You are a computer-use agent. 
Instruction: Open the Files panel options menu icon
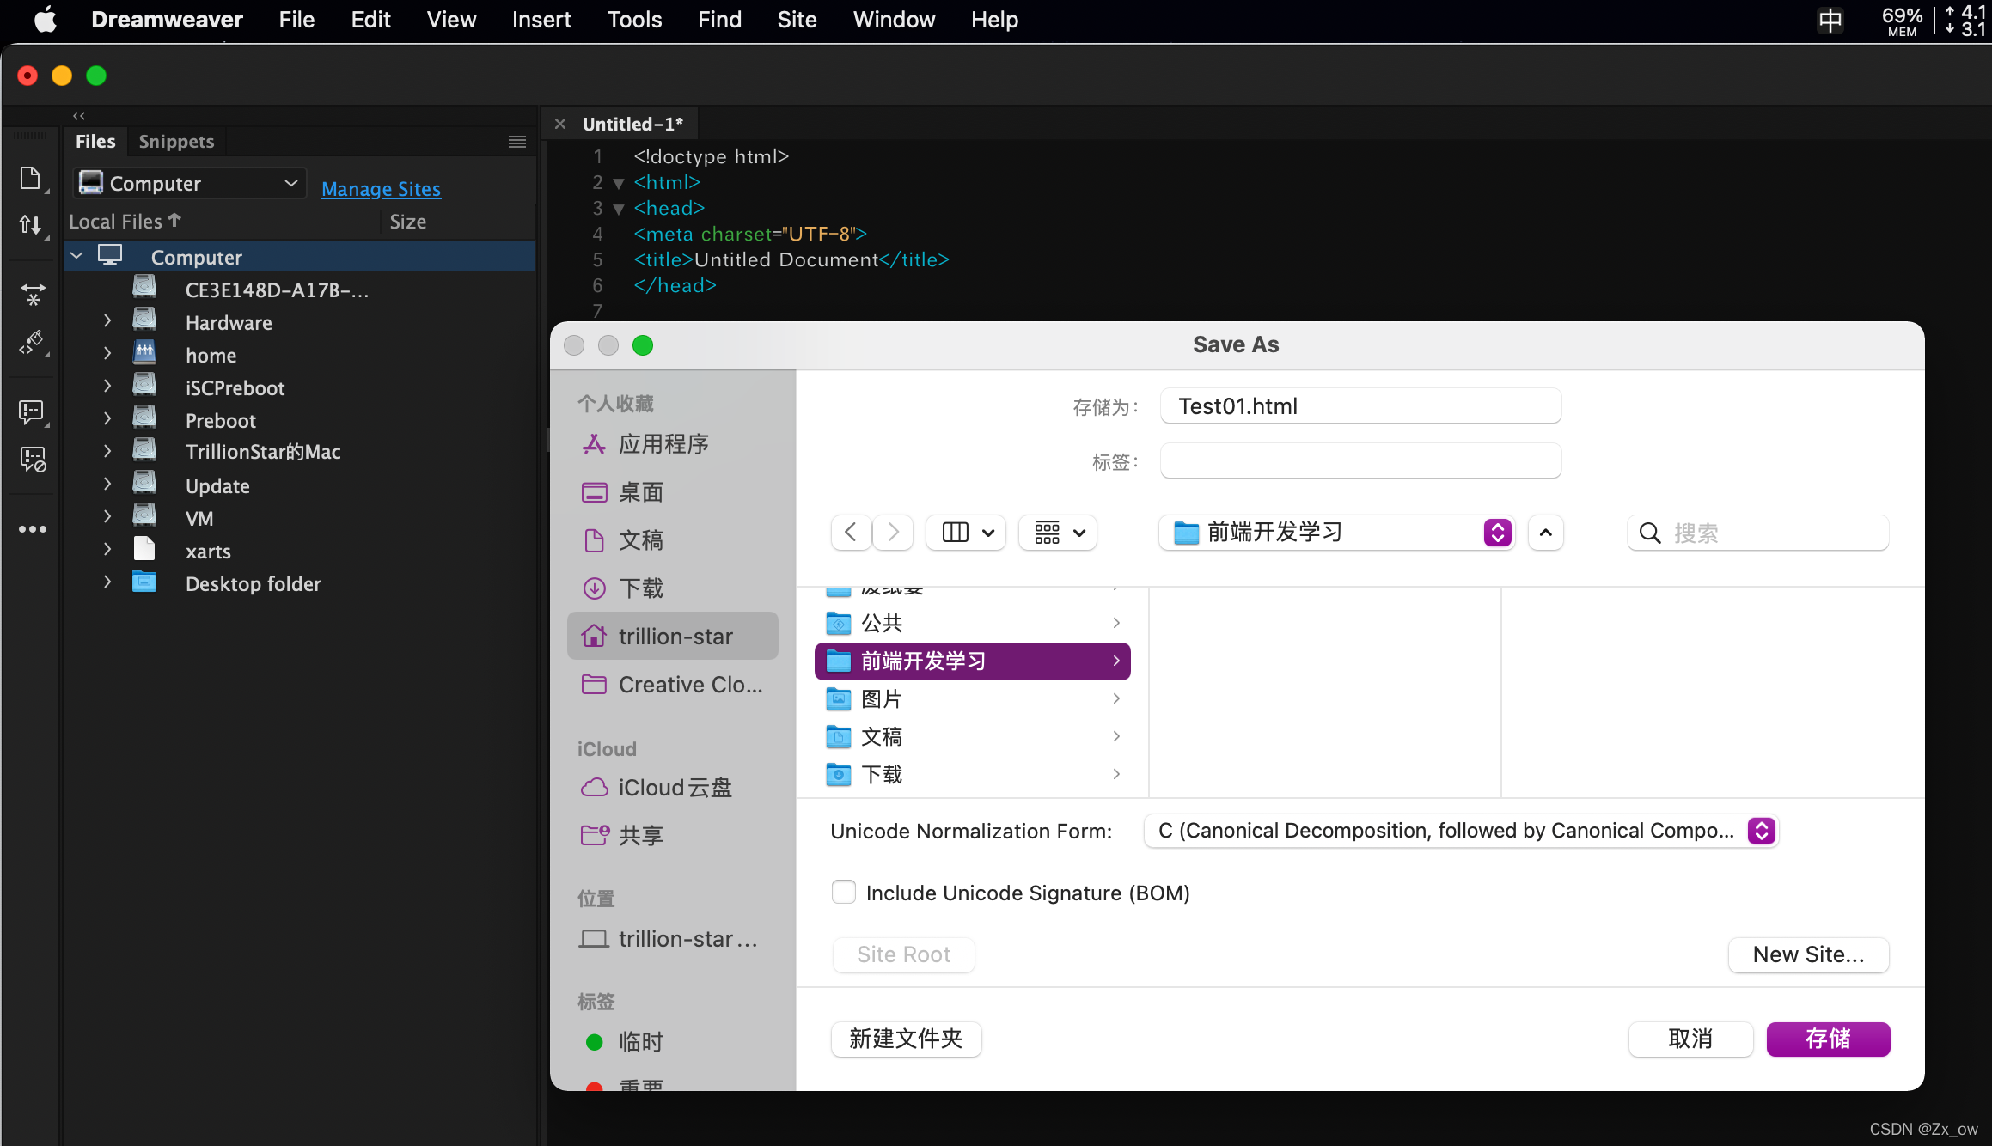pyautogui.click(x=516, y=142)
